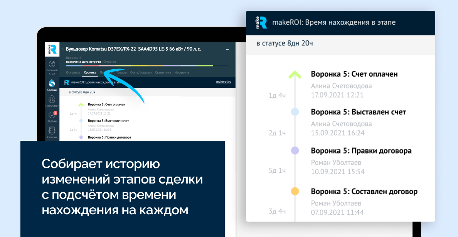Click the Воронка 5 label under the title
Screen dimensions: 458x237
click(x=74, y=58)
